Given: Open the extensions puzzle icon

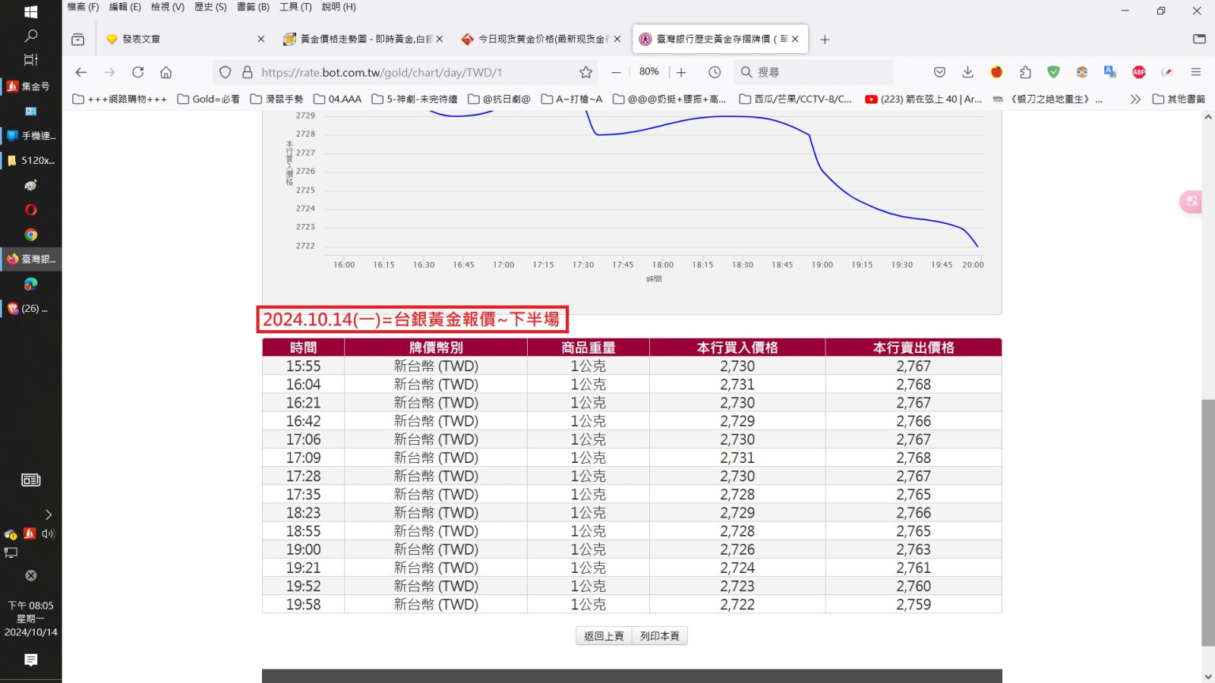Looking at the screenshot, I should pos(1025,72).
